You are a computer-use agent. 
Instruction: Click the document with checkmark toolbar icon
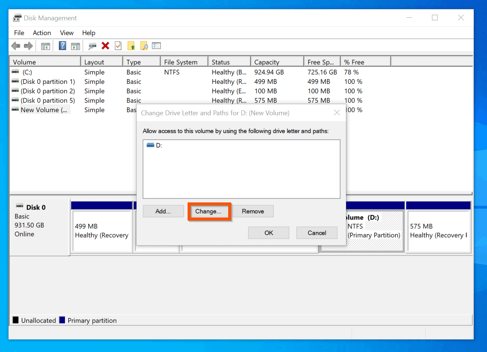(x=118, y=45)
